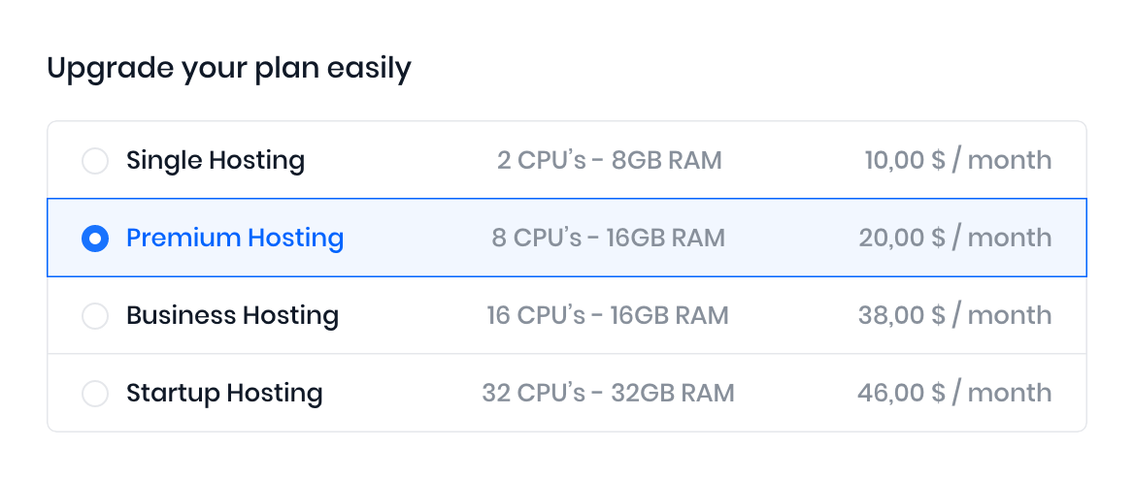Click the Single Hosting plan label
The width and height of the screenshot is (1134, 479).
coord(216,160)
